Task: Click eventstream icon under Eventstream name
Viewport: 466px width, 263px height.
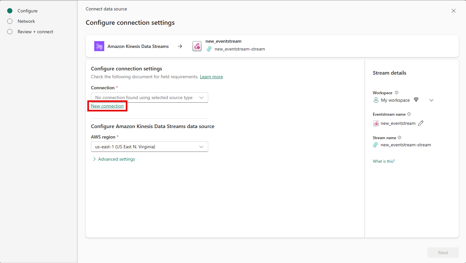Action: [x=376, y=123]
